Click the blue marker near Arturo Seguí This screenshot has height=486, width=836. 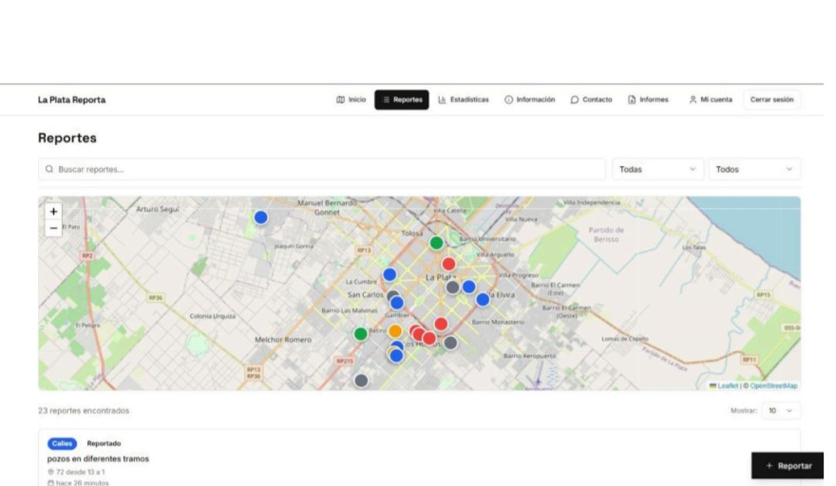tap(260, 217)
